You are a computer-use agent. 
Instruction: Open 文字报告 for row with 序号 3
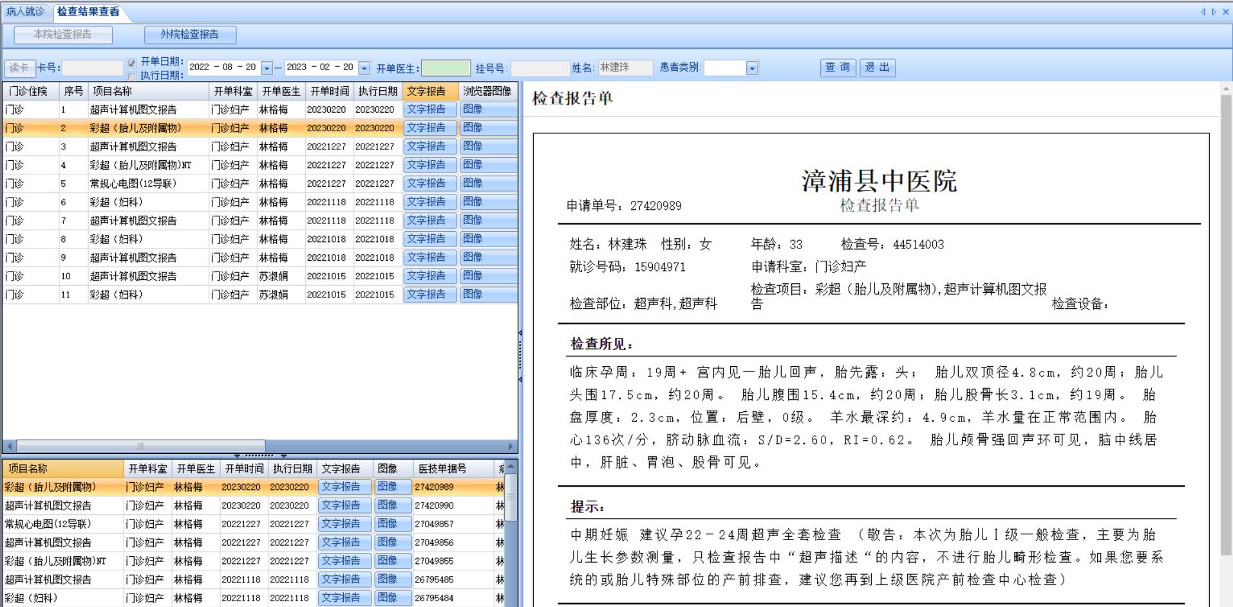430,147
